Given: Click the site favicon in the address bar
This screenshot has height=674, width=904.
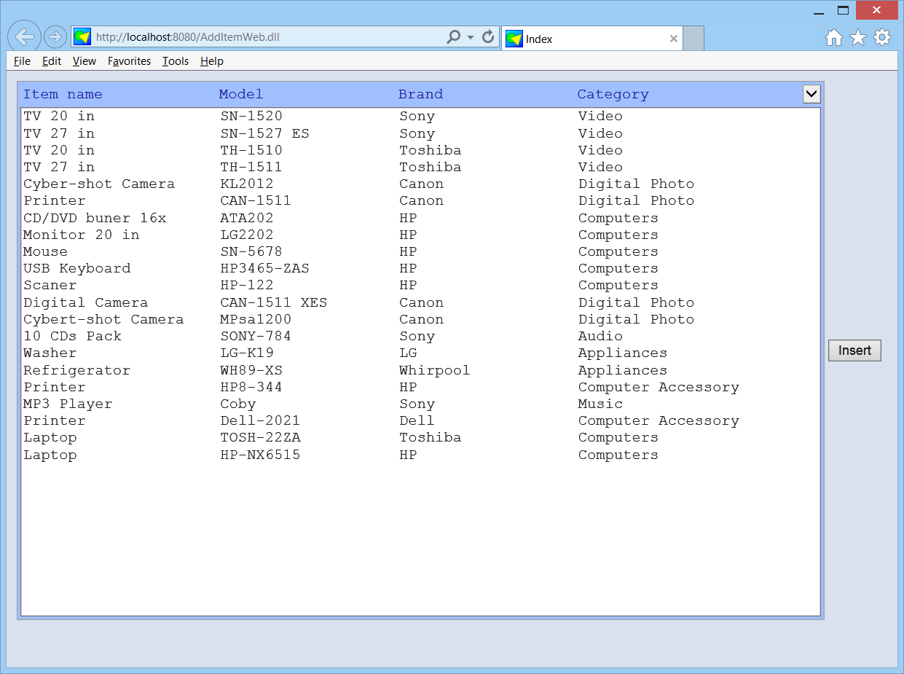Looking at the screenshot, I should (82, 36).
